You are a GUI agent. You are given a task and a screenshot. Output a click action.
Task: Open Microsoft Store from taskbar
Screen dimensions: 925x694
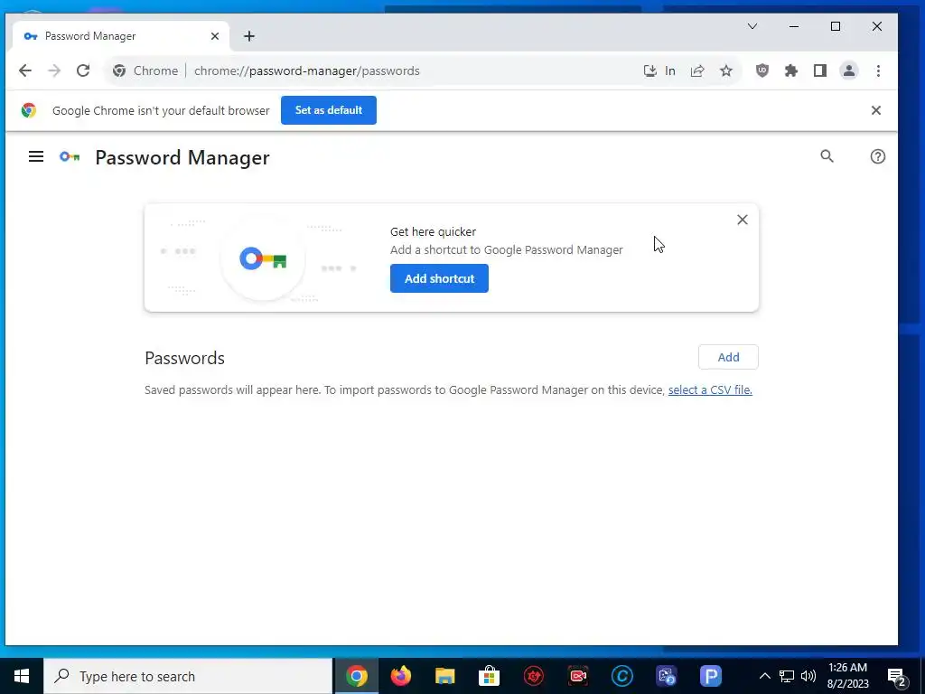pos(489,676)
